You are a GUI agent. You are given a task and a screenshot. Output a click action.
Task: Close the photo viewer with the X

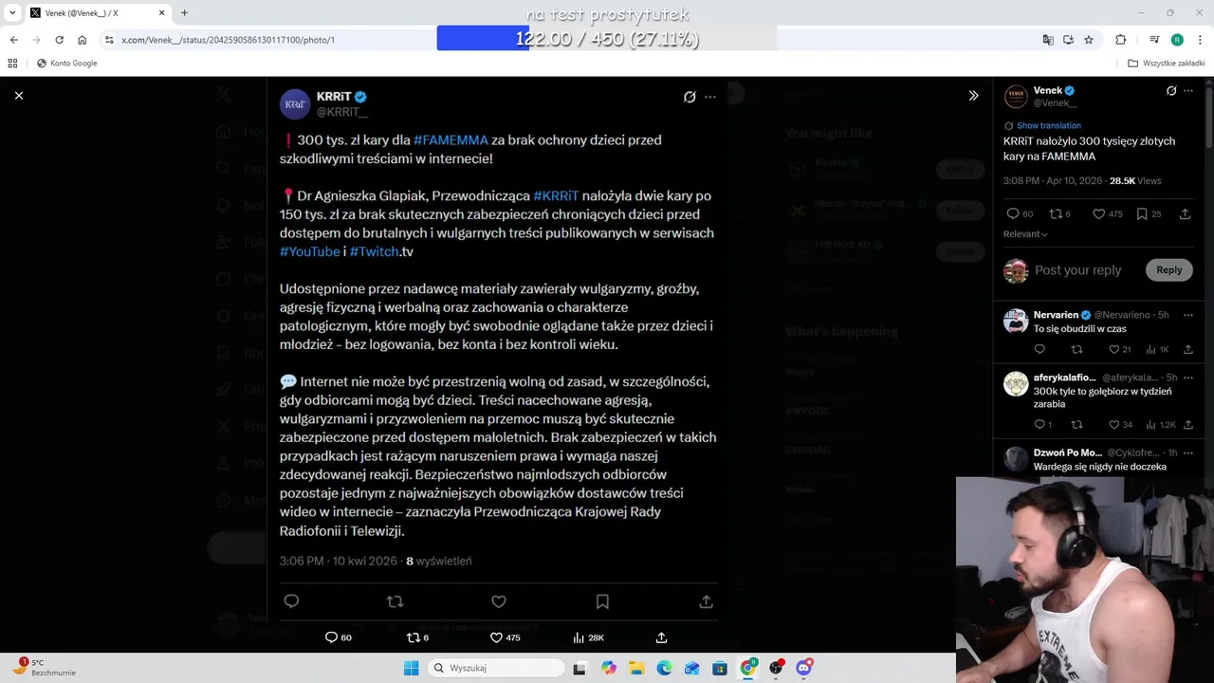click(x=18, y=95)
